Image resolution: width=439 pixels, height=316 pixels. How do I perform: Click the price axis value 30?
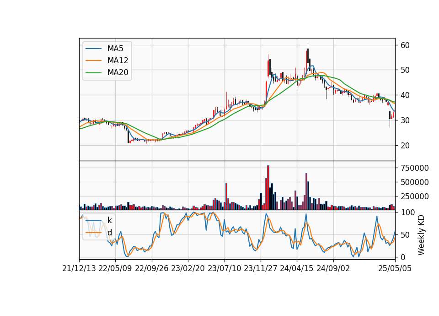[x=405, y=120]
